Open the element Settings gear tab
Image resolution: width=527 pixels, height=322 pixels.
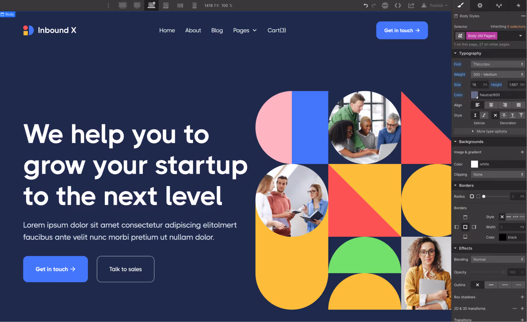pos(480,5)
